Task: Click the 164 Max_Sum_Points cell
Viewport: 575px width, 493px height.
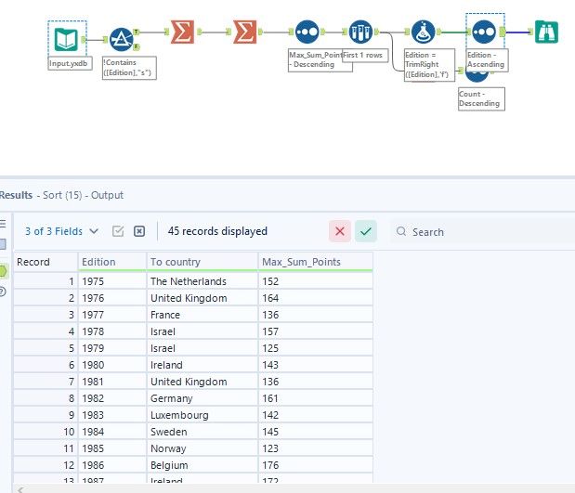Action: pos(316,298)
